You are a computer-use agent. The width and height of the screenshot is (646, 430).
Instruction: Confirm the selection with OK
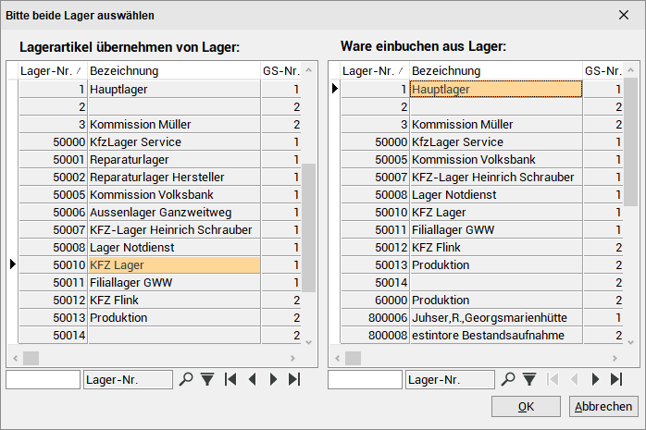tap(526, 407)
